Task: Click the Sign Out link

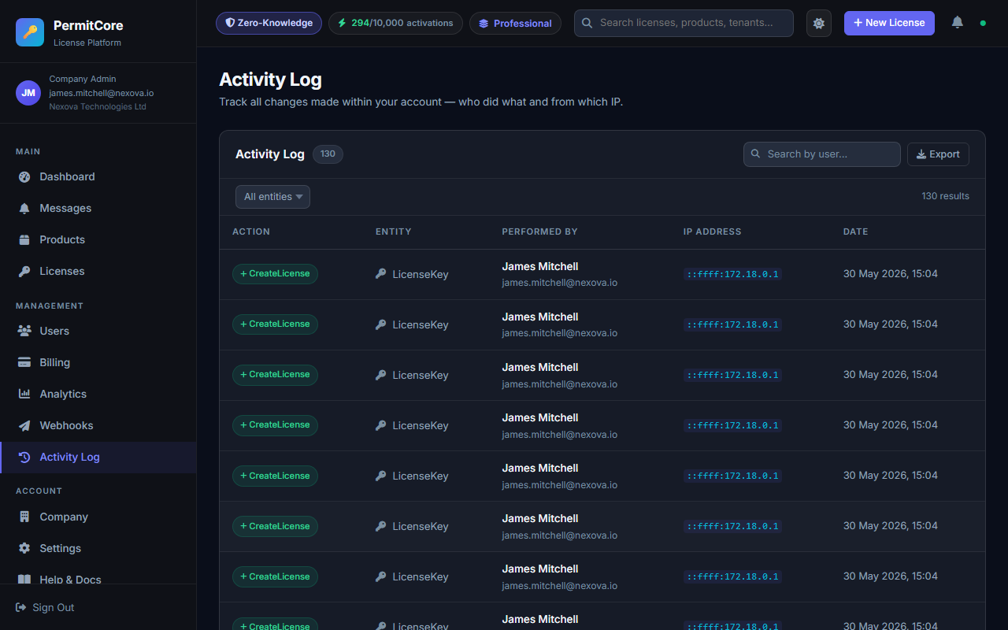Action: 45,607
